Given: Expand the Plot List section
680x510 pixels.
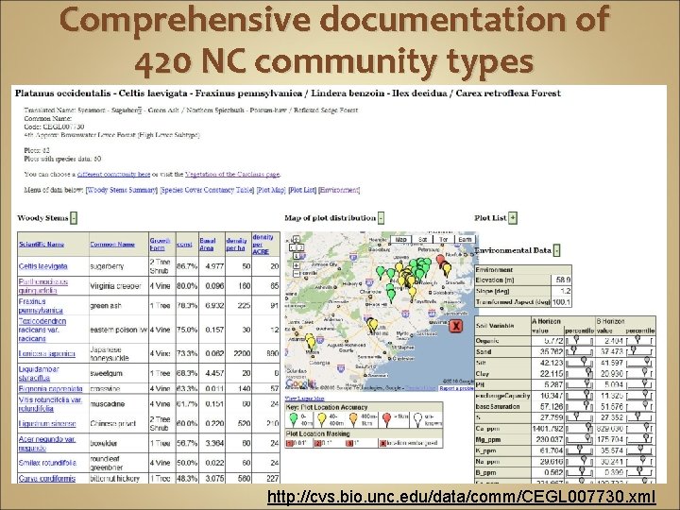Looking at the screenshot, I should [x=513, y=218].
